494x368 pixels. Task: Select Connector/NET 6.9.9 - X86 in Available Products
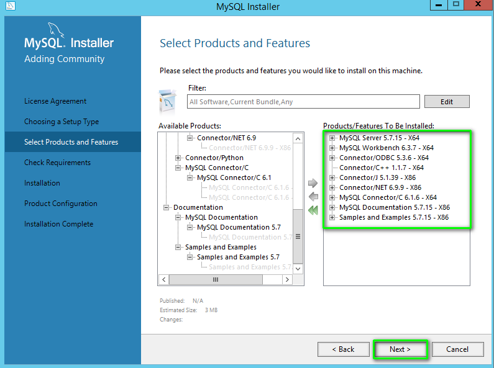[250, 148]
